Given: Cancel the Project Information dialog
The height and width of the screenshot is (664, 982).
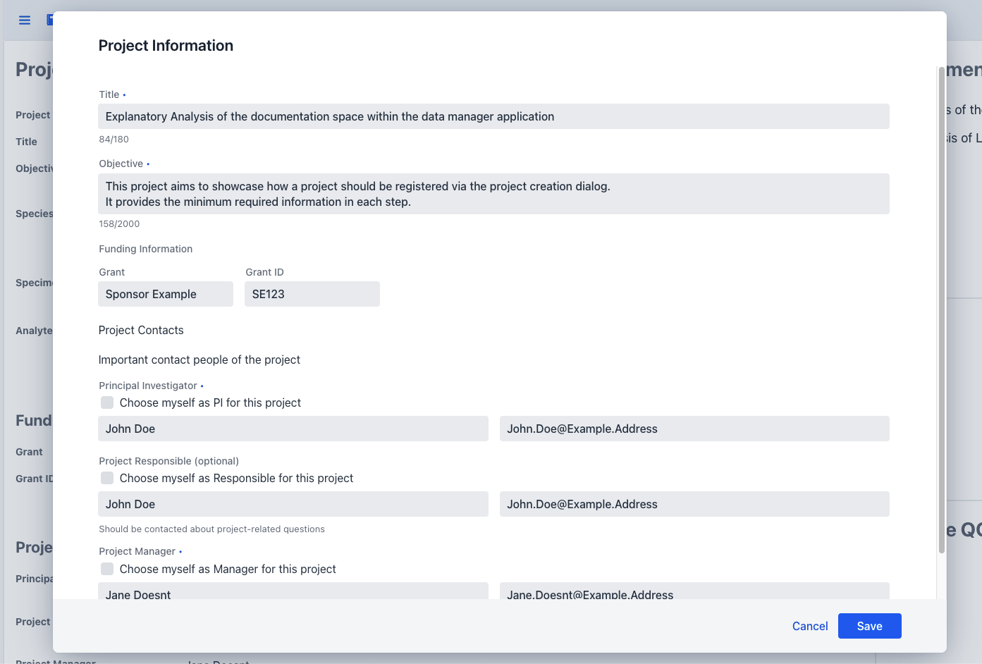Looking at the screenshot, I should [809, 626].
